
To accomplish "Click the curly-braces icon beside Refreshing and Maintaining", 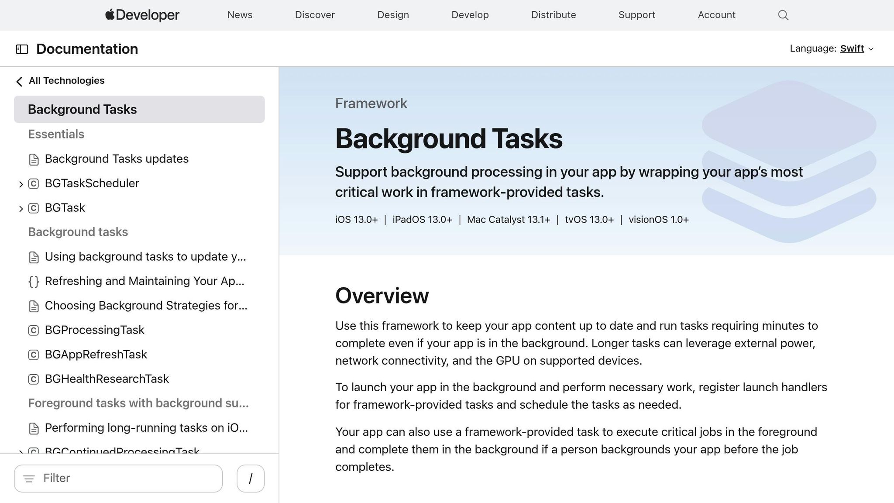I will point(34,282).
